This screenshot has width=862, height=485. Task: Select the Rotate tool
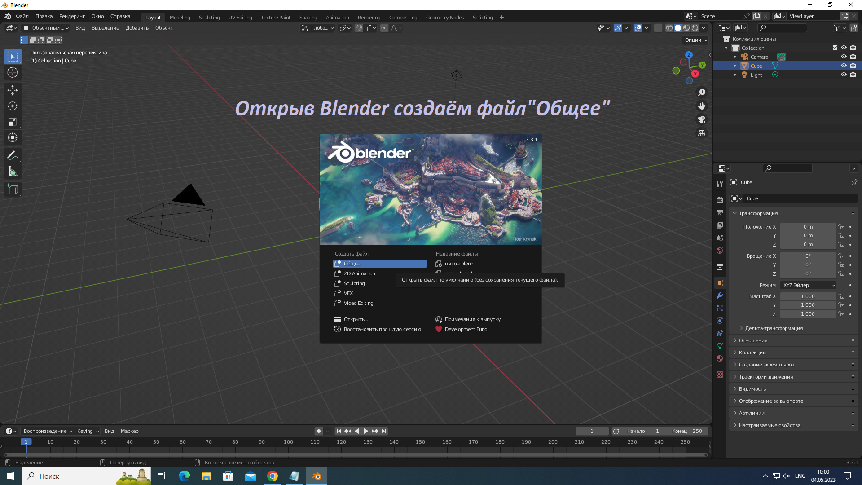13,106
